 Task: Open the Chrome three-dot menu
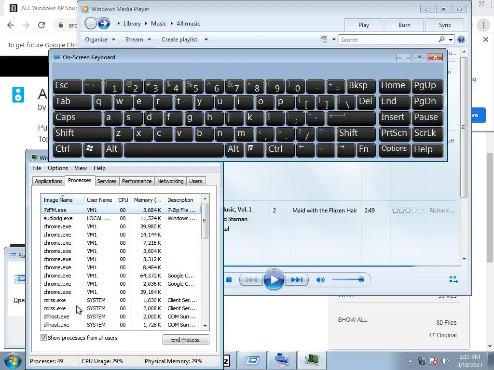(x=483, y=25)
